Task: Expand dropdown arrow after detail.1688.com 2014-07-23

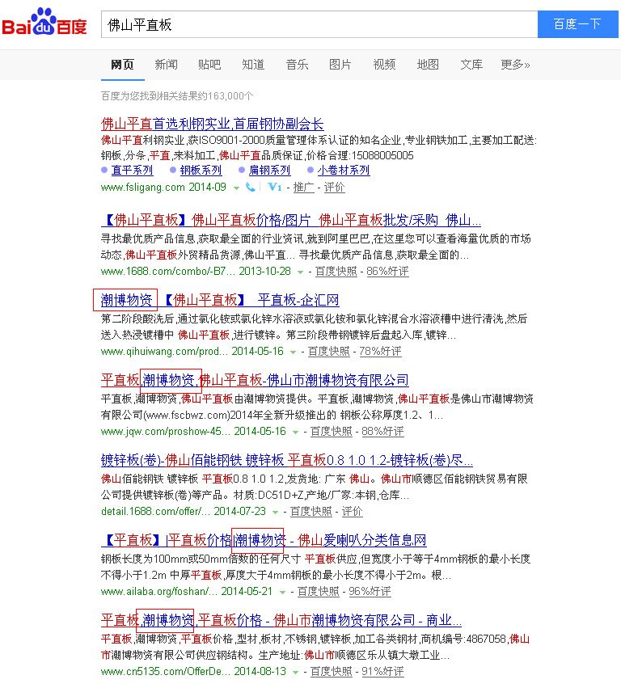Action: (x=275, y=512)
